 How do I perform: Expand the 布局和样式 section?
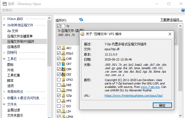[x=4, y=92]
